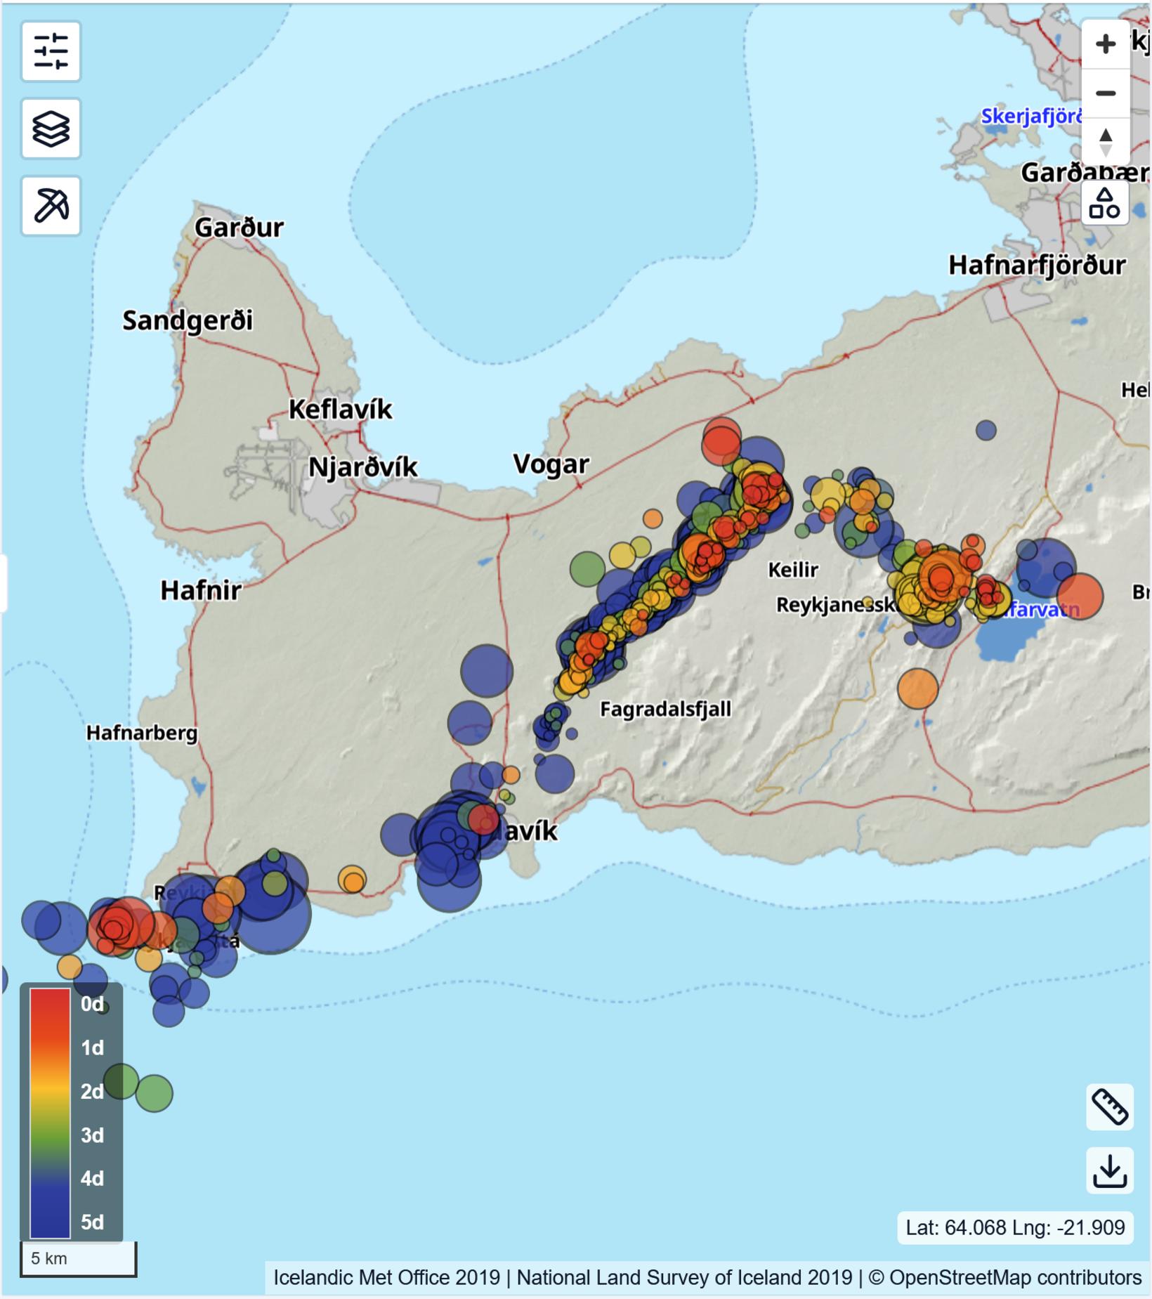Click the Njarðvík town label
This screenshot has height=1299, width=1152.
pyautogui.click(x=363, y=467)
